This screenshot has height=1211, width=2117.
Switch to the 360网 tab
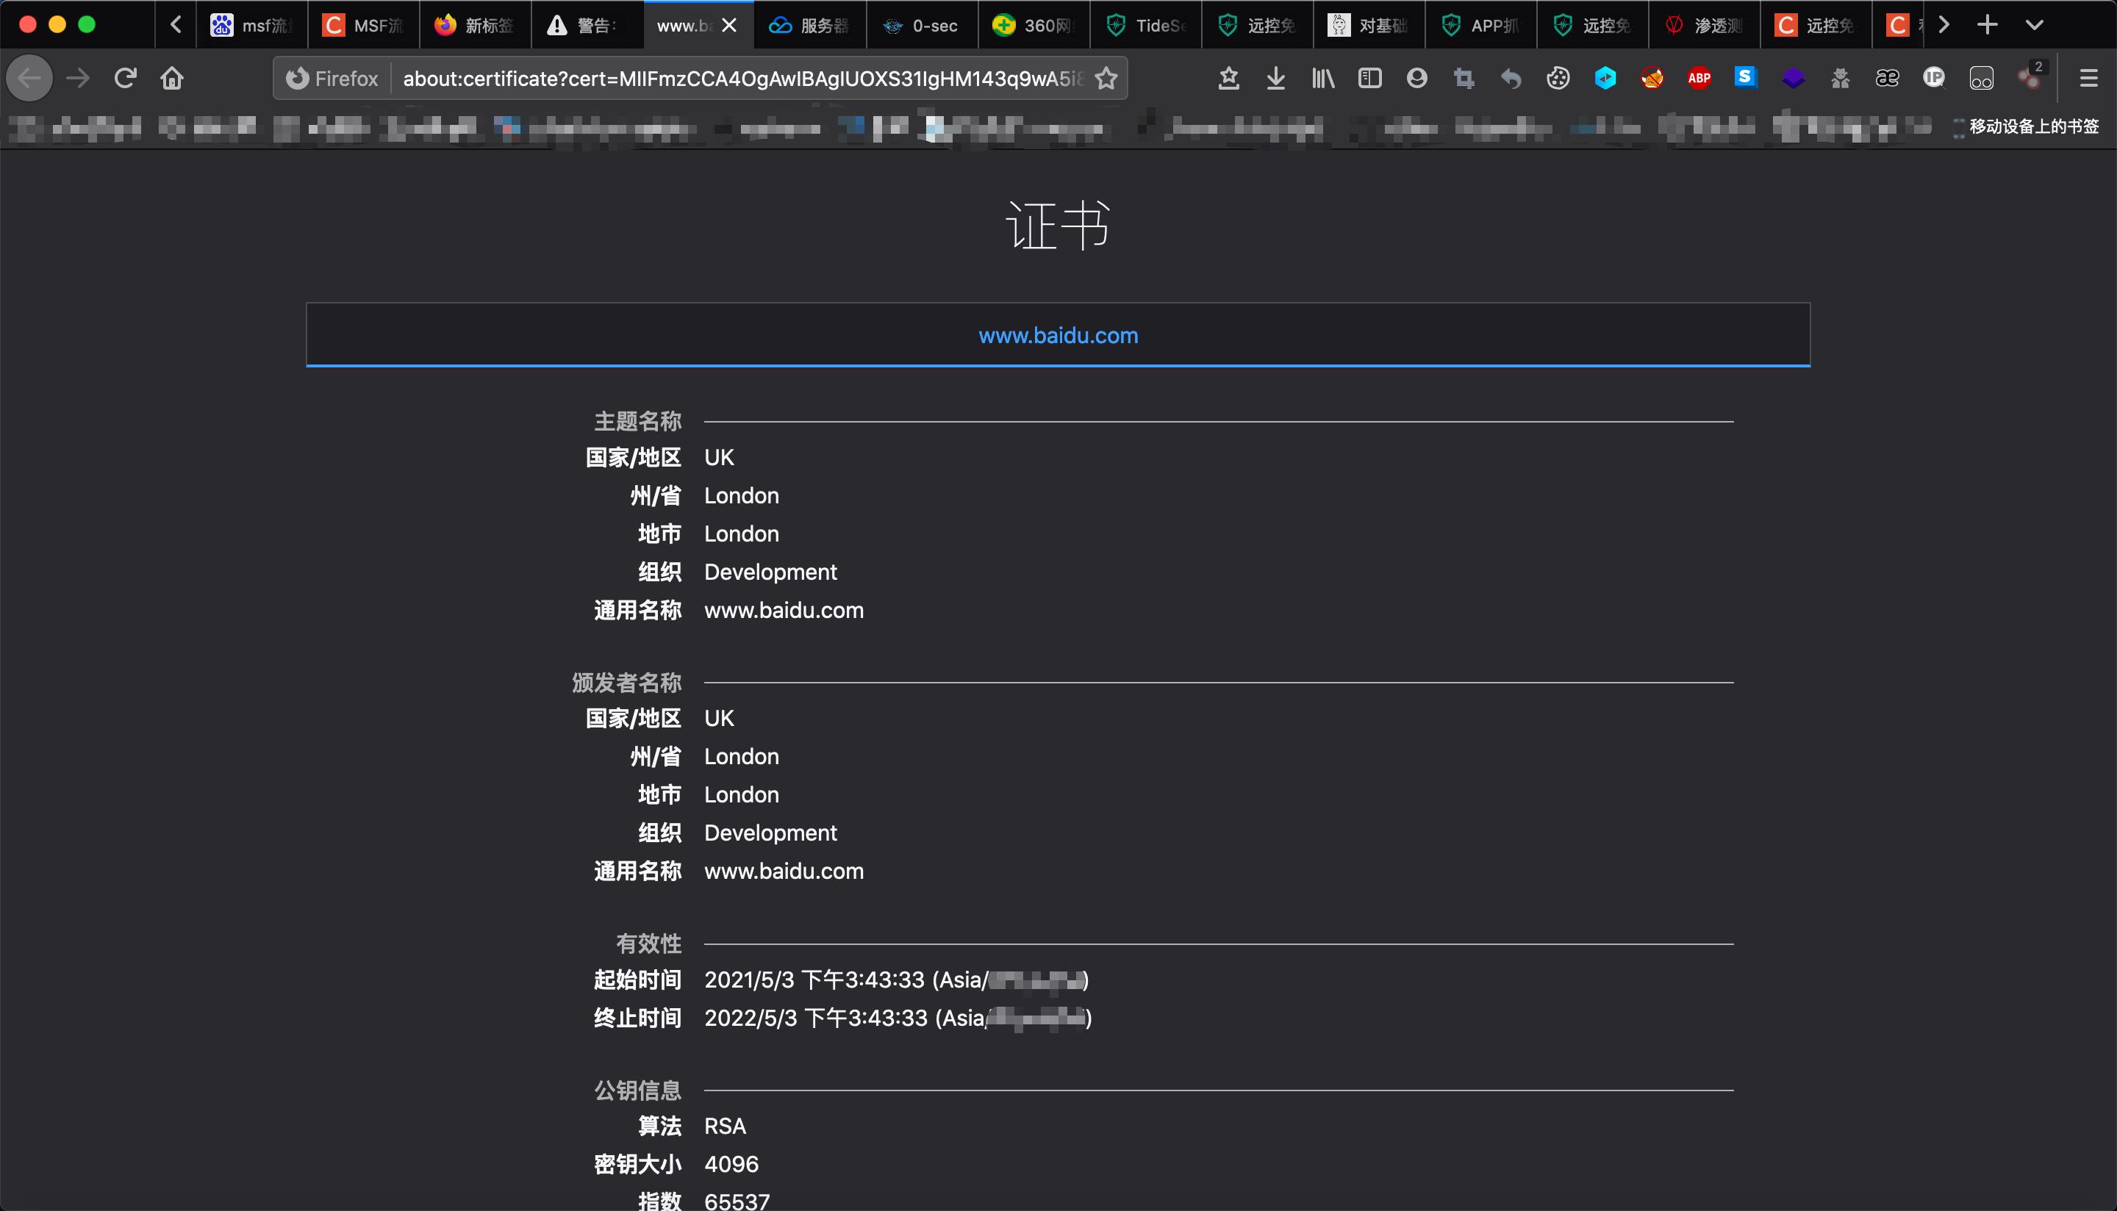(1034, 25)
